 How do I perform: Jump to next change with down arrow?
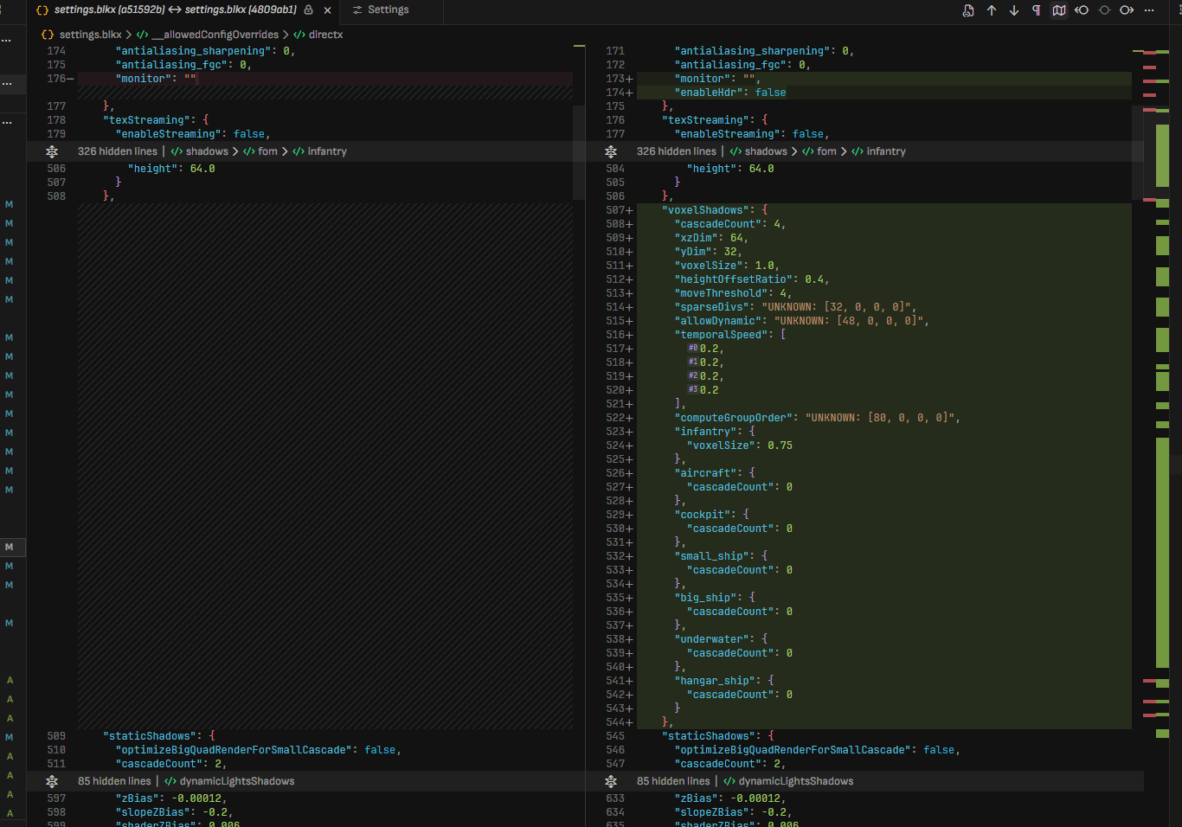1014,10
